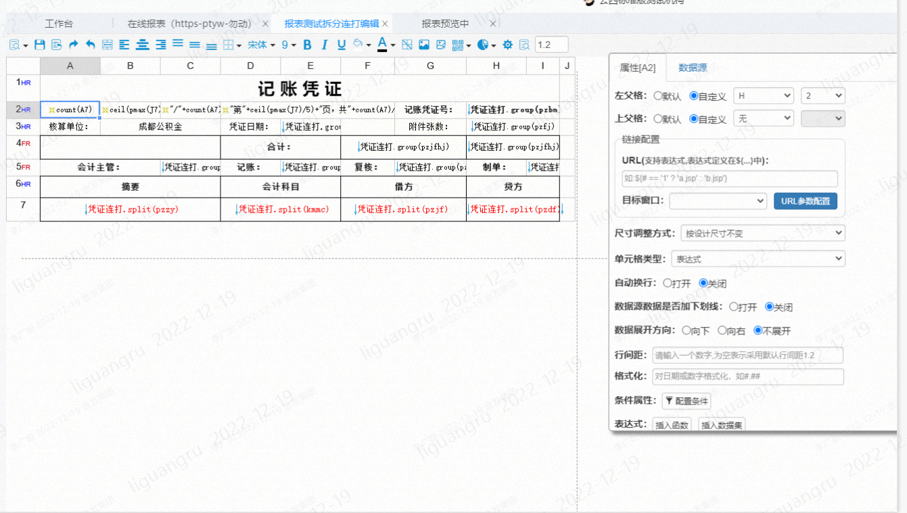Open the font size 9 dropdown
This screenshot has width=907, height=513.
(x=289, y=45)
